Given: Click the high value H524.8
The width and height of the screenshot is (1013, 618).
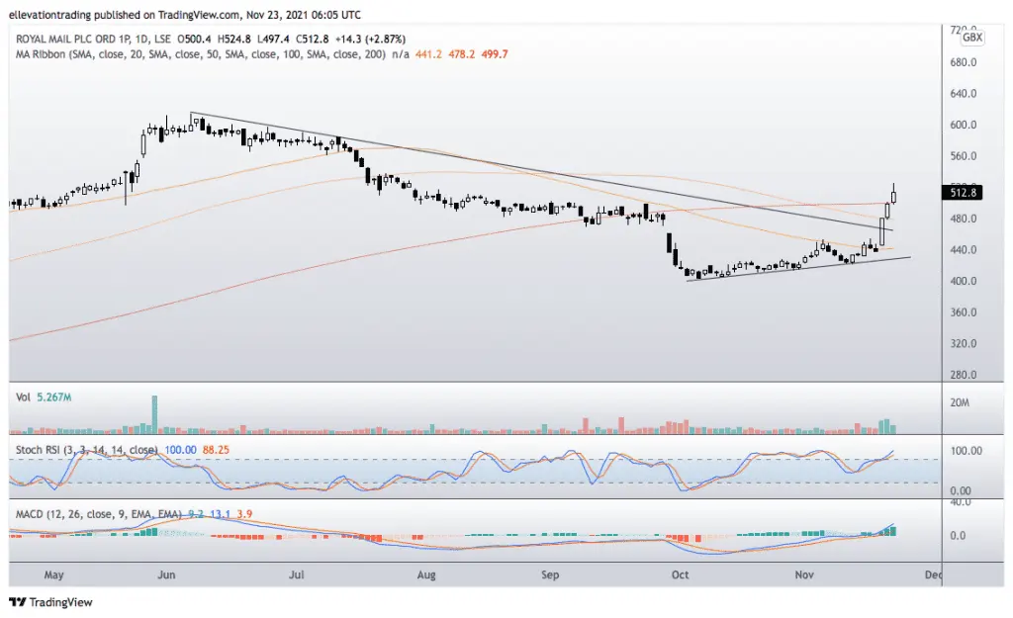Looking at the screenshot, I should coord(233,39).
